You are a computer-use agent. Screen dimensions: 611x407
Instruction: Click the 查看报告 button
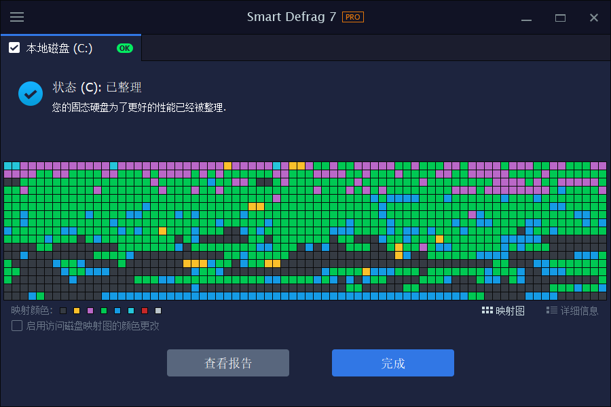[228, 363]
